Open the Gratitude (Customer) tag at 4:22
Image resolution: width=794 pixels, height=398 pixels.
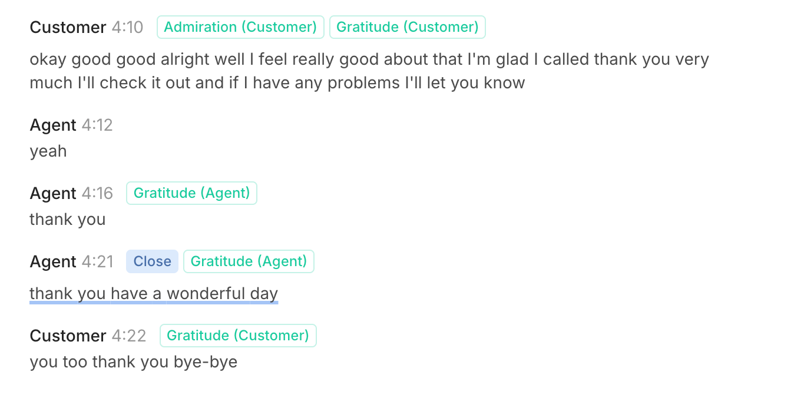[x=238, y=336]
